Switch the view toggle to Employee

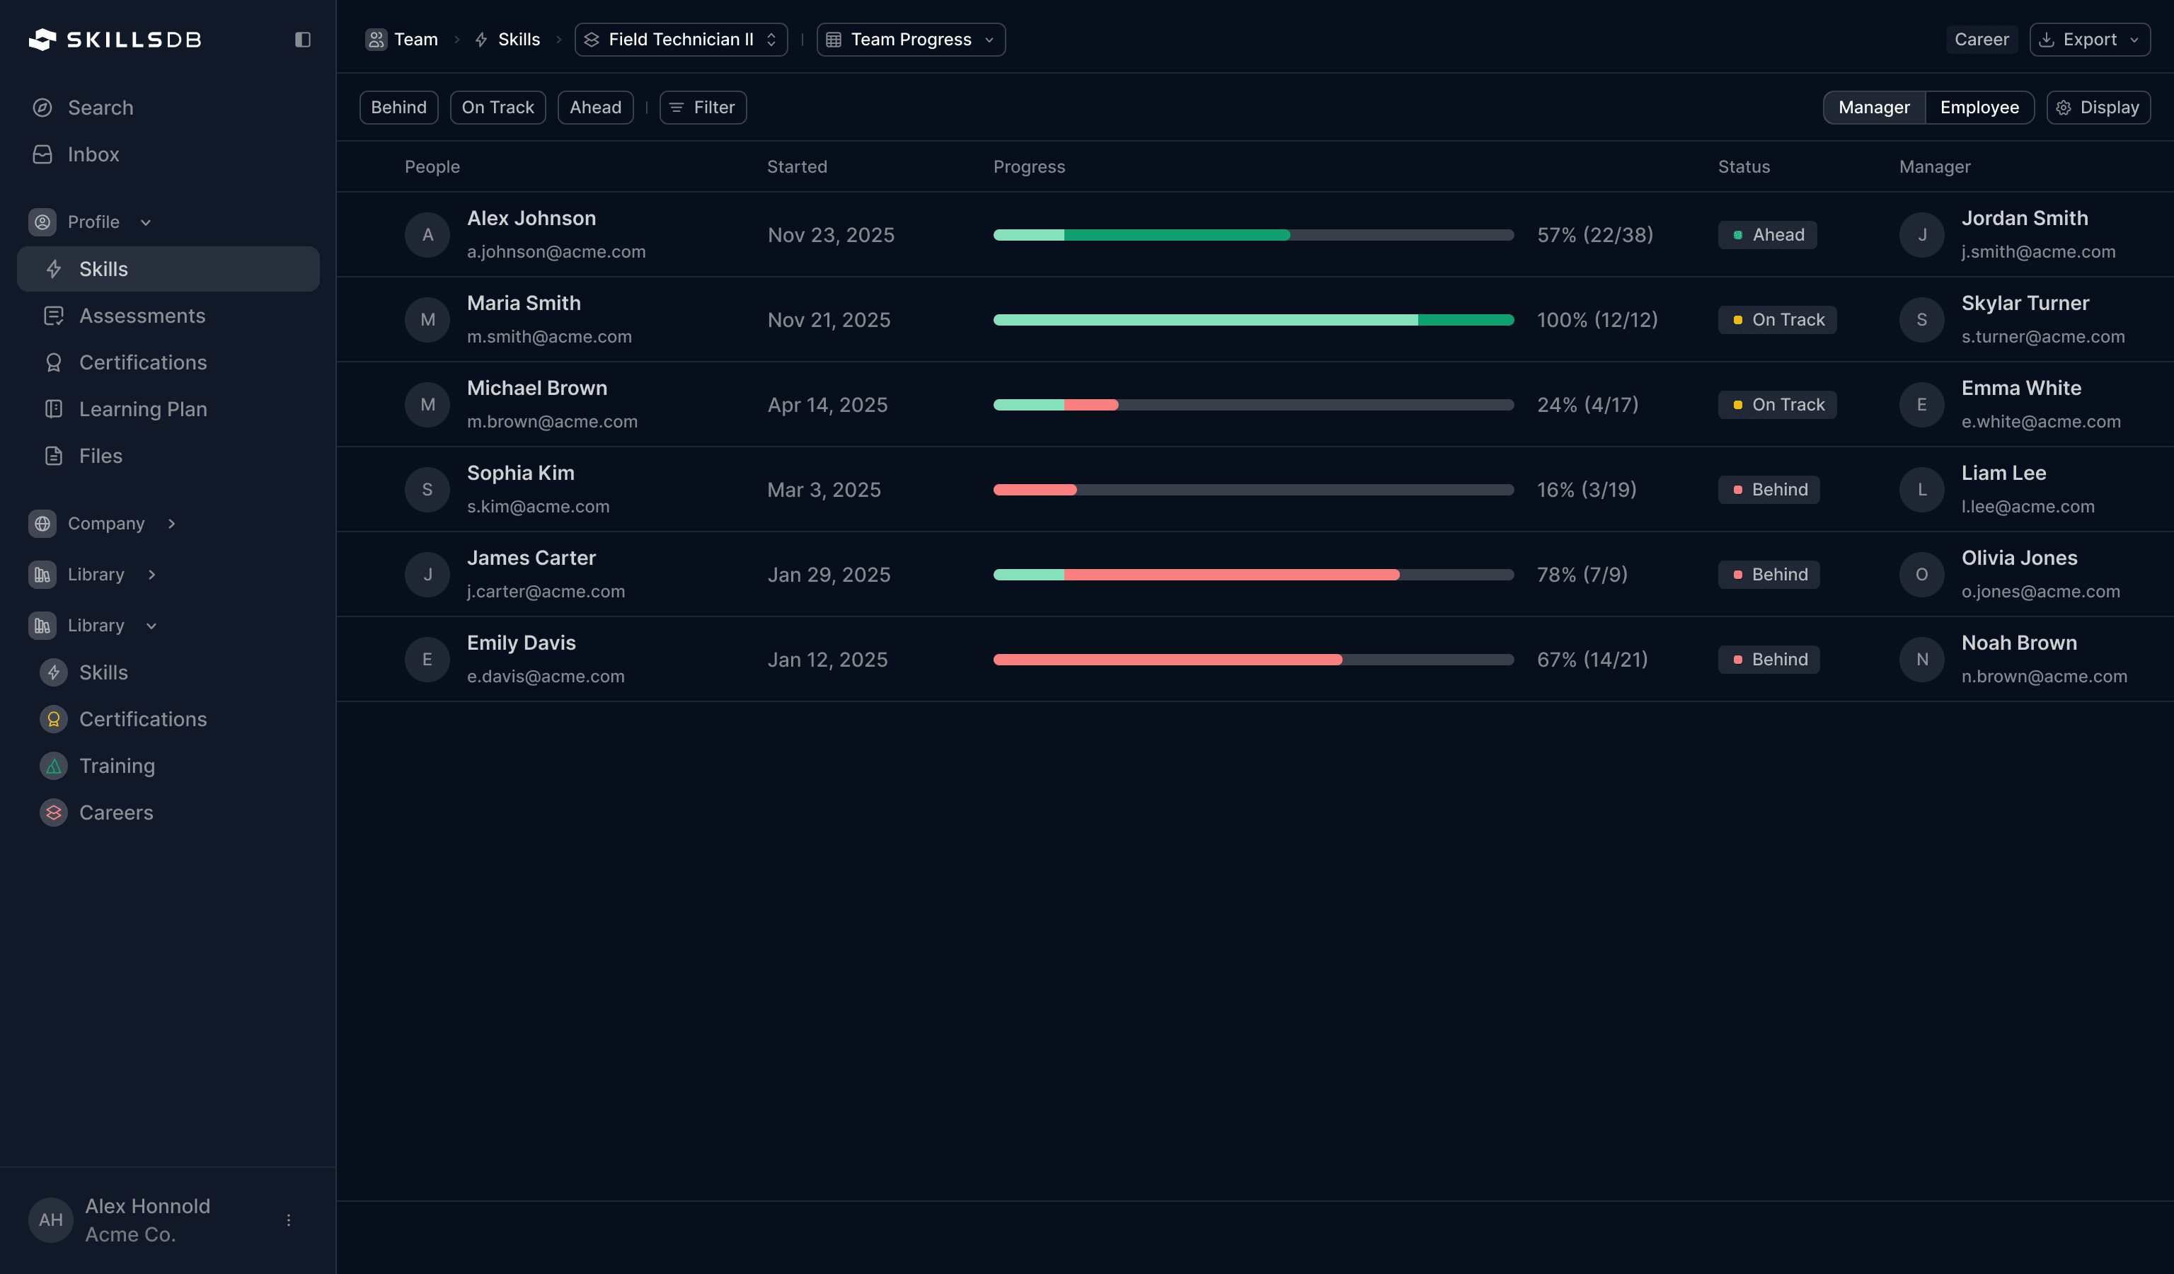1980,107
